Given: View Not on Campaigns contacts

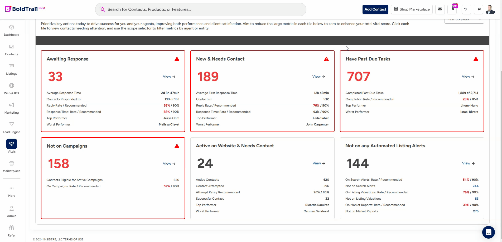Looking at the screenshot, I should [169, 164].
